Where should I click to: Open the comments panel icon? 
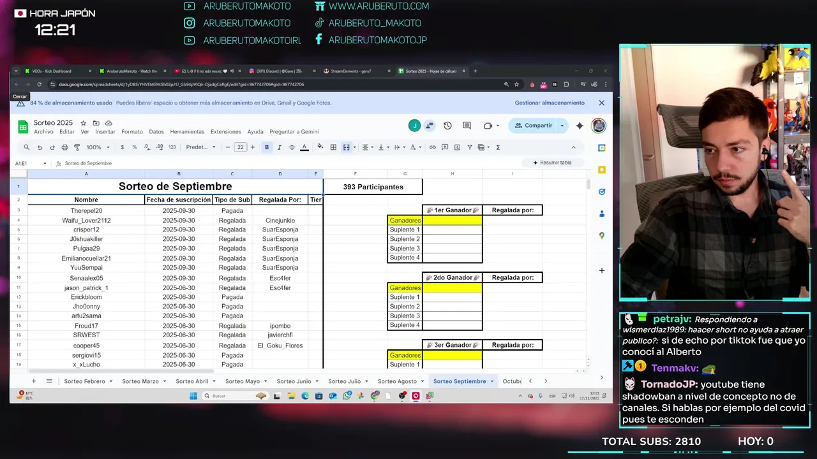(467, 126)
